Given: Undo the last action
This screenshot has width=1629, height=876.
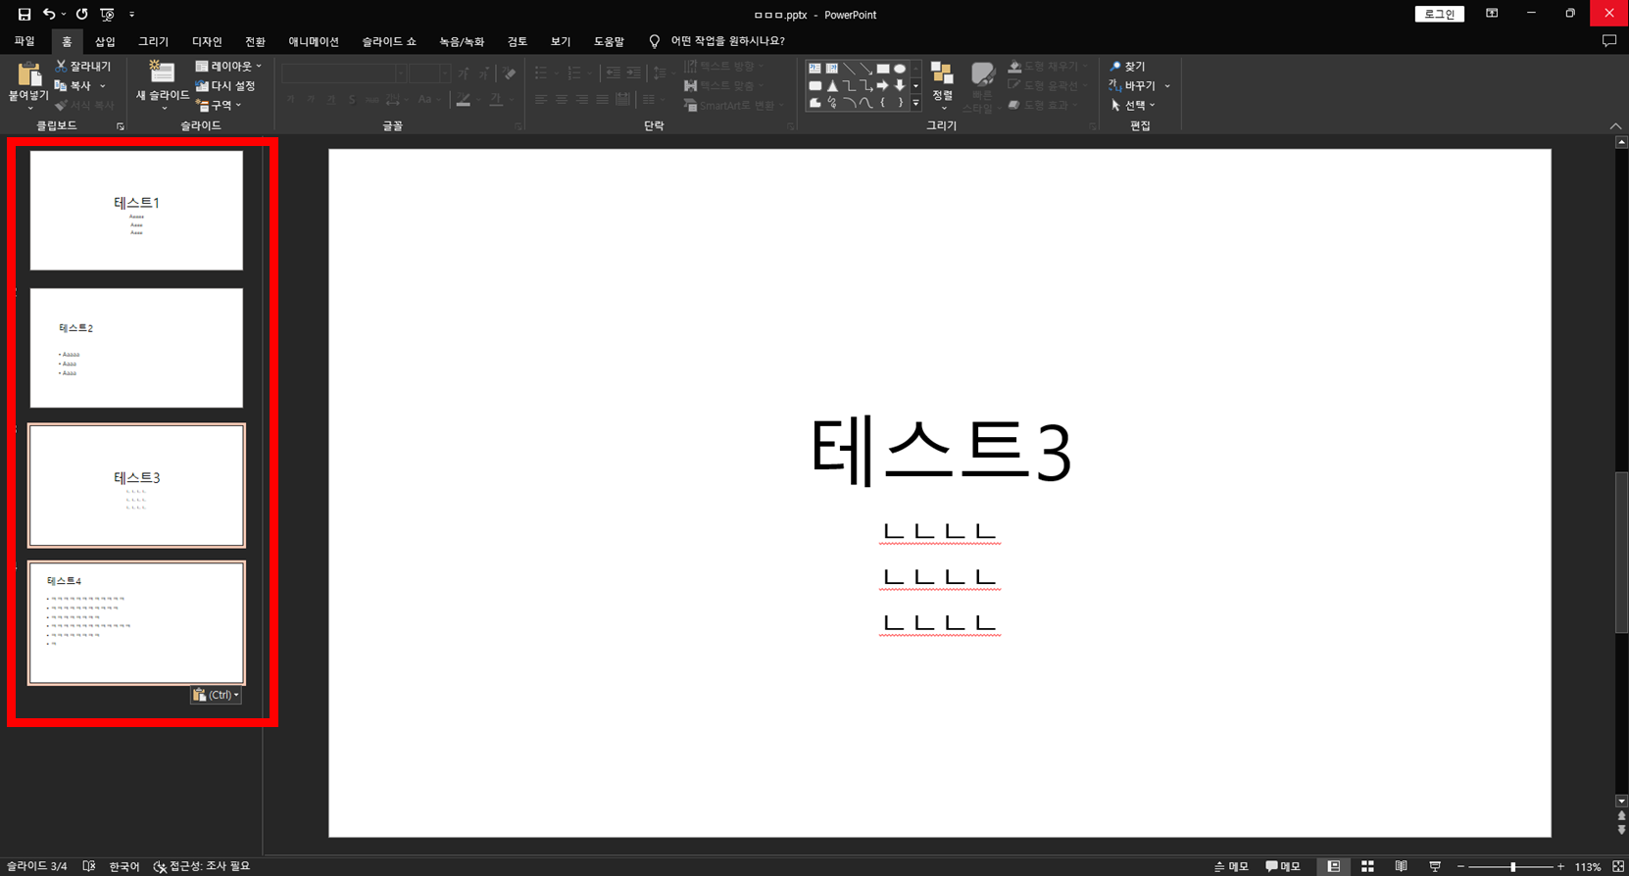Looking at the screenshot, I should pyautogui.click(x=49, y=15).
